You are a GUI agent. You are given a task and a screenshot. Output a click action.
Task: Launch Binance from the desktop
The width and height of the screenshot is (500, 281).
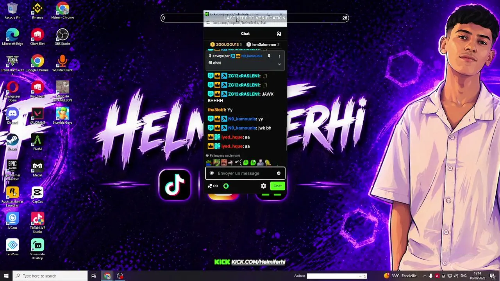[x=37, y=11]
